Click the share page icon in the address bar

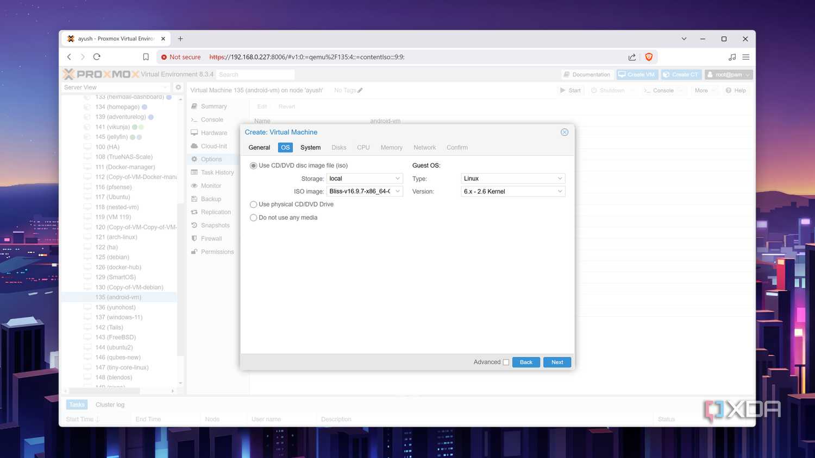[632, 57]
